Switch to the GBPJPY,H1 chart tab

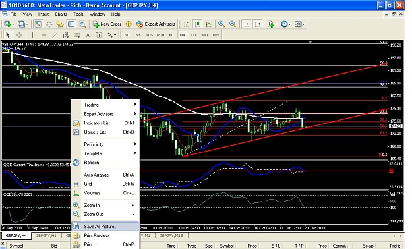(46, 236)
